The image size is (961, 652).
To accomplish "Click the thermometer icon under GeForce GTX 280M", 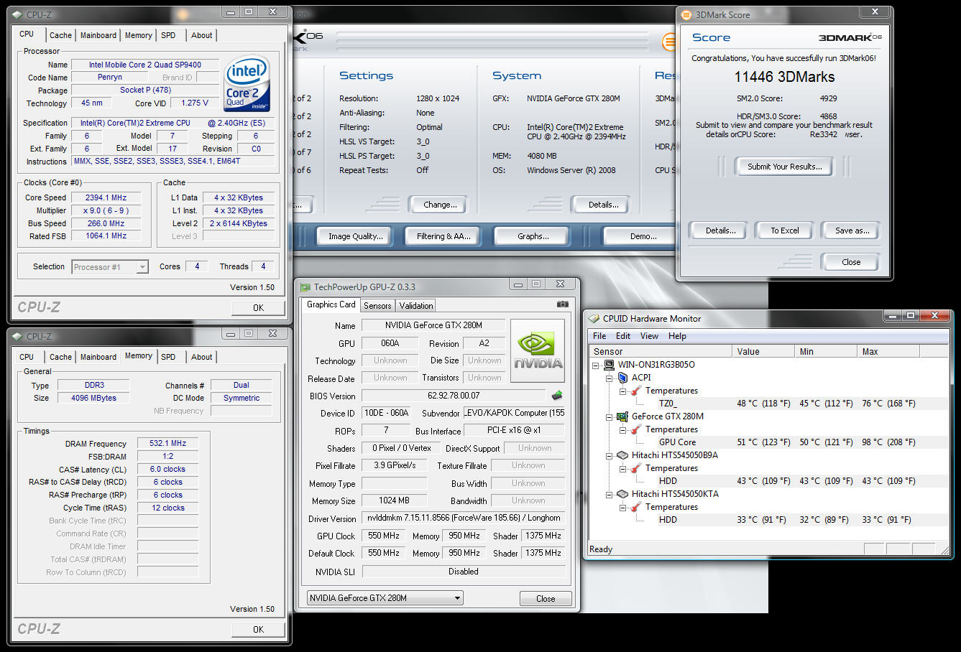I will (635, 429).
